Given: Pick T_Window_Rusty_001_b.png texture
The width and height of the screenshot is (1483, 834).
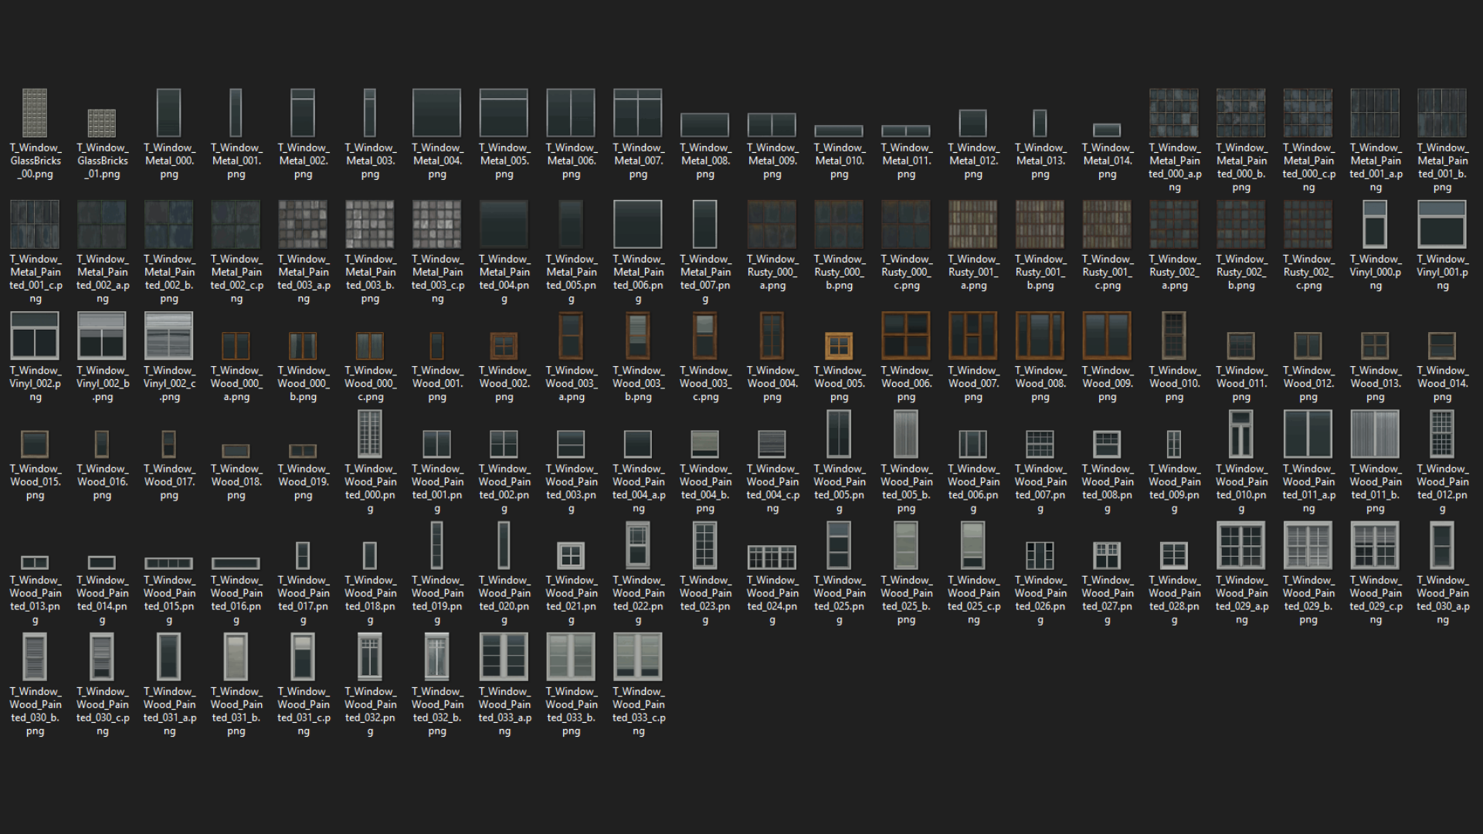Looking at the screenshot, I should [1040, 224].
